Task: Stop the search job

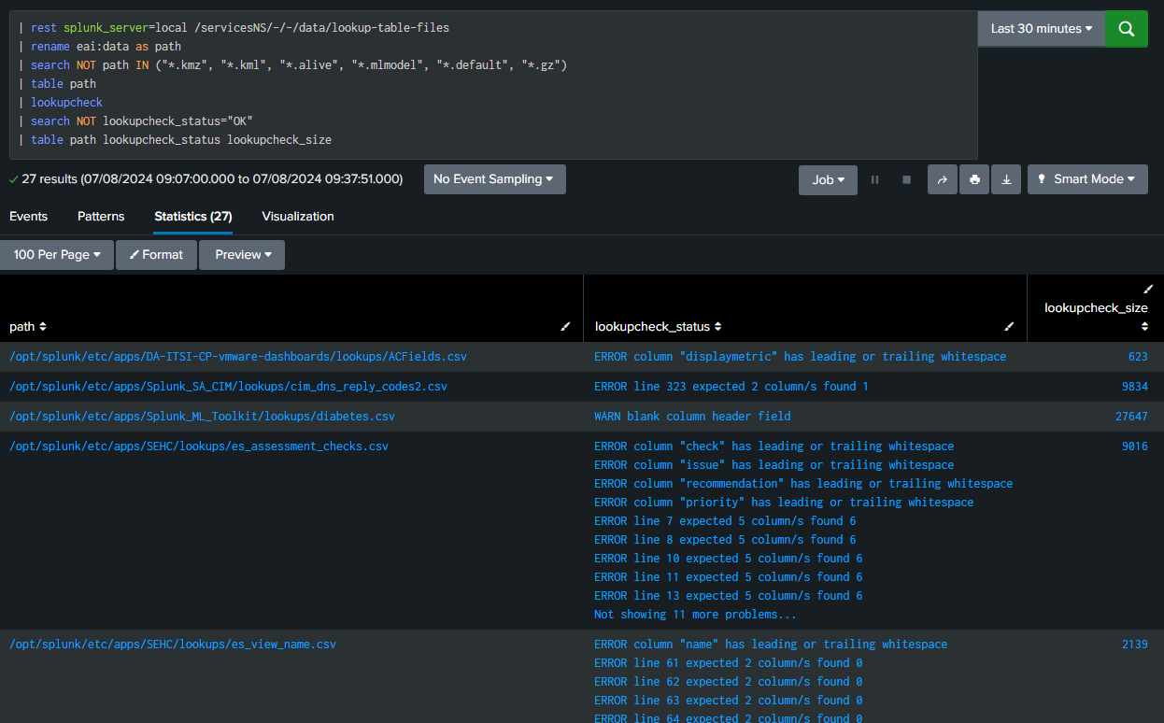Action: tap(906, 179)
